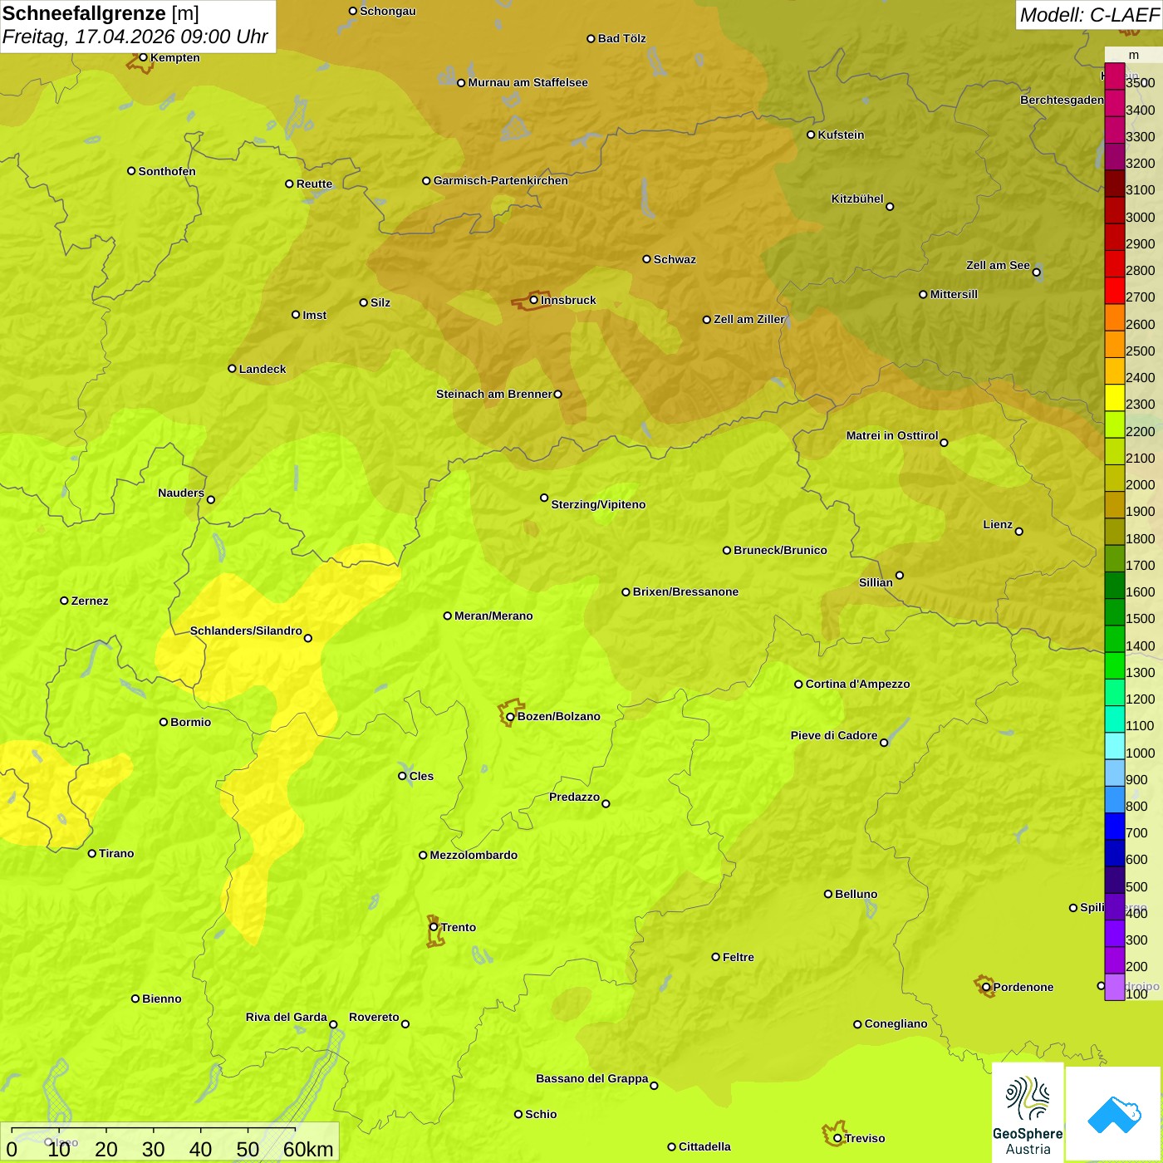
Task: Click the Schongau marker dot
Action: tap(353, 11)
